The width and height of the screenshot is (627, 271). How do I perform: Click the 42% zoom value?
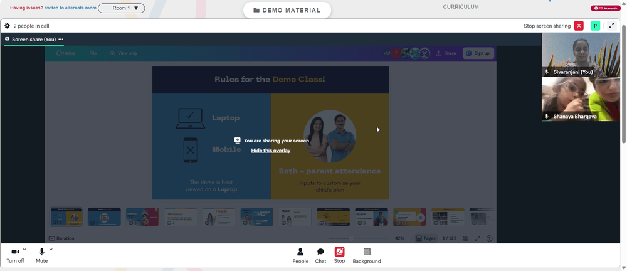click(x=399, y=238)
